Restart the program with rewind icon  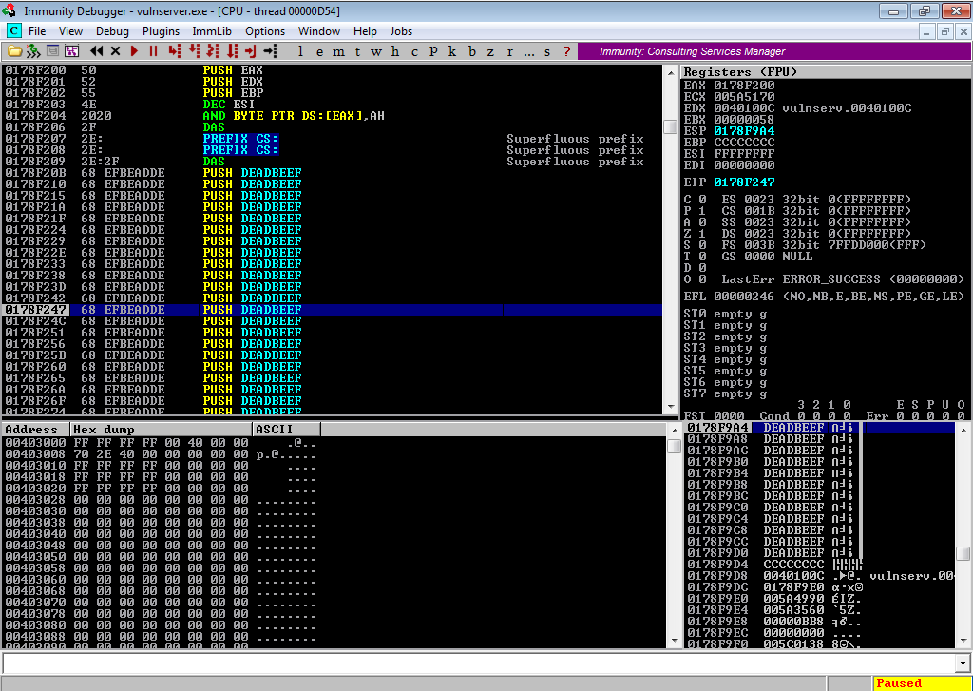click(96, 51)
